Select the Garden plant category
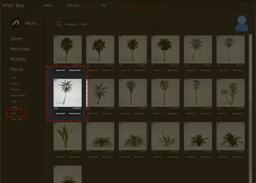The height and width of the screenshot is (183, 256). tap(15, 84)
